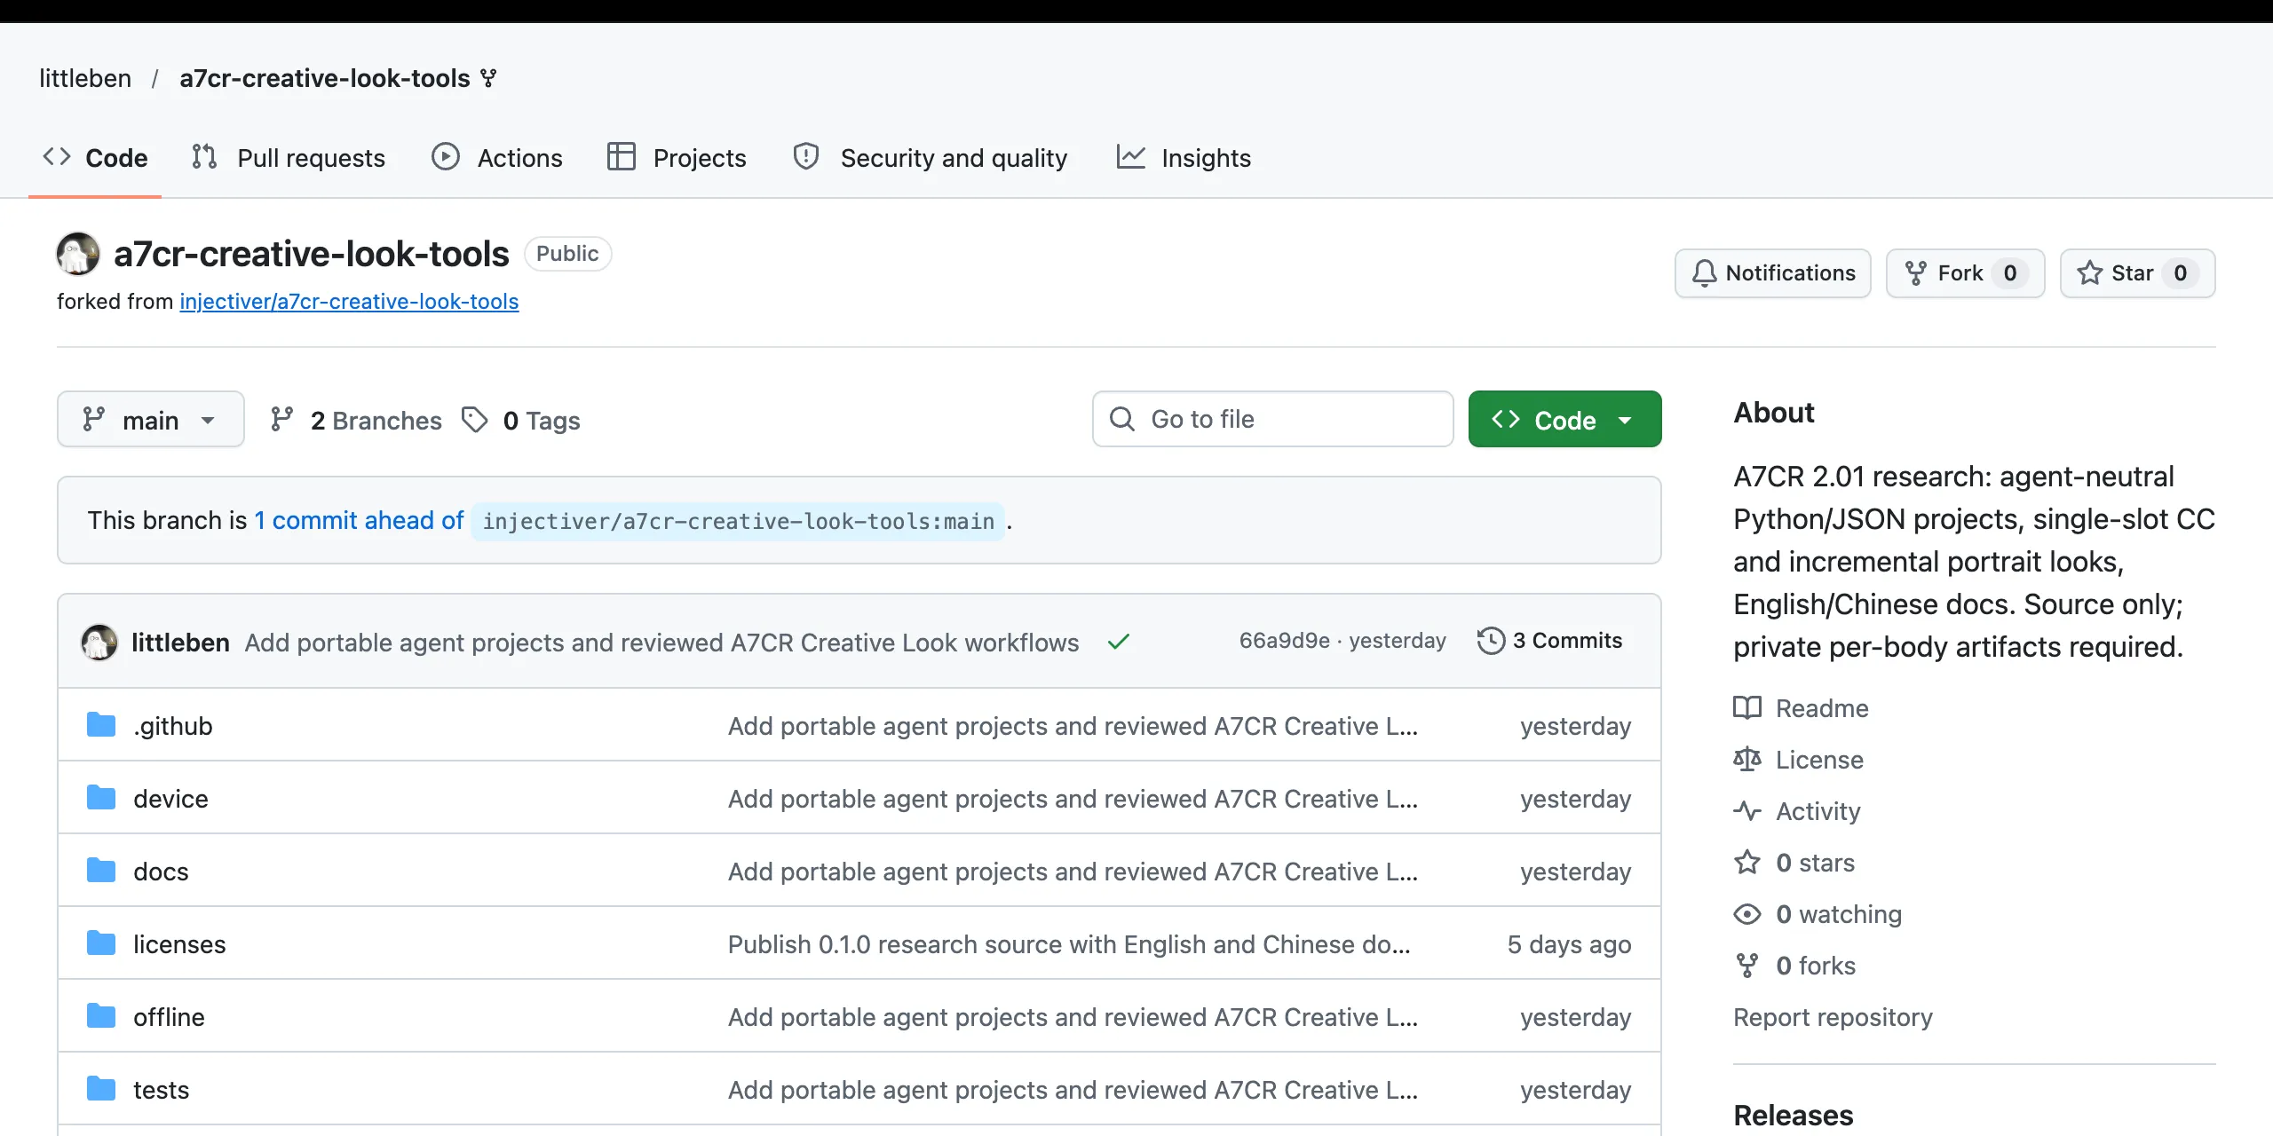Switch to the Code tab
The image size is (2273, 1136).
pyautogui.click(x=95, y=158)
